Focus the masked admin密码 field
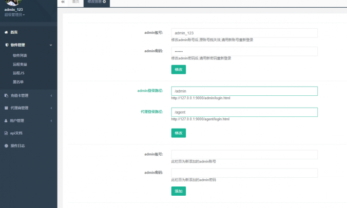 244,51
